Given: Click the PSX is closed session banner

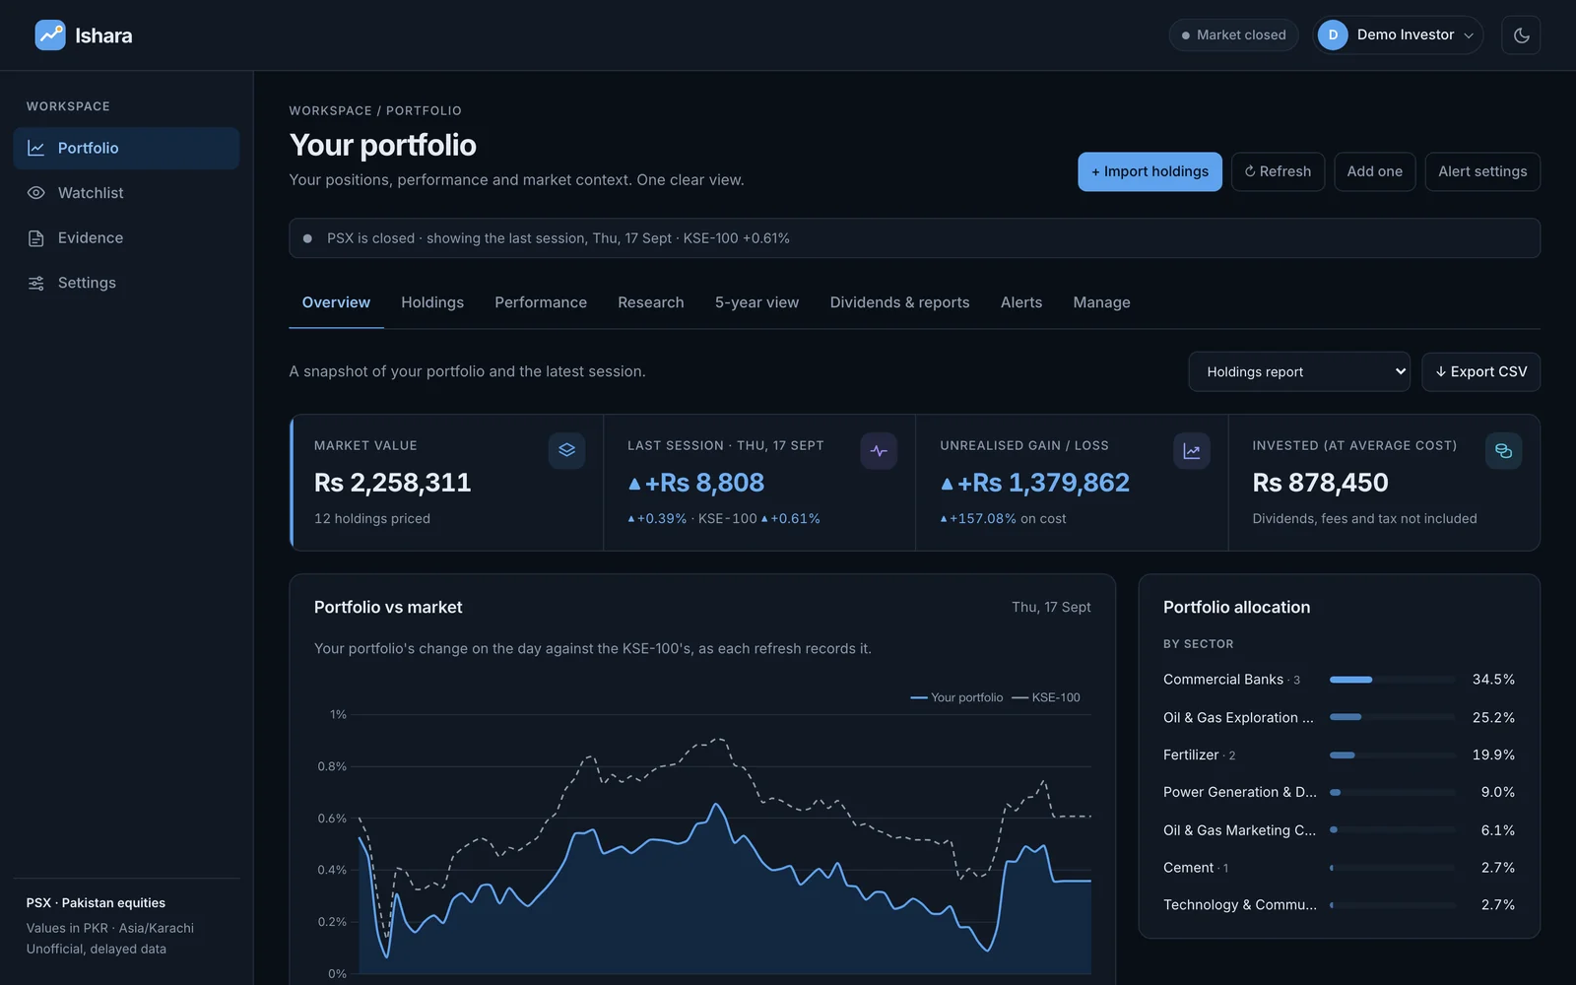Looking at the screenshot, I should [914, 238].
